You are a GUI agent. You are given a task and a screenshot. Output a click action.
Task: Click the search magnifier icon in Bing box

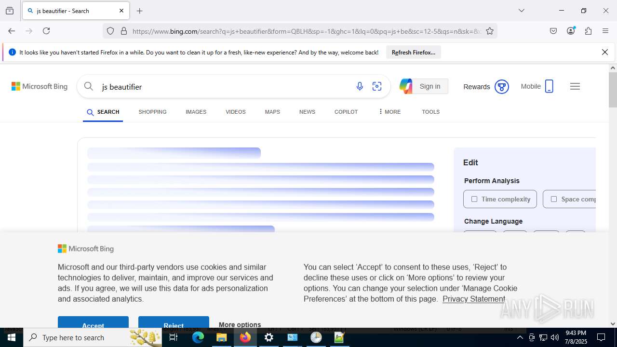tap(89, 86)
